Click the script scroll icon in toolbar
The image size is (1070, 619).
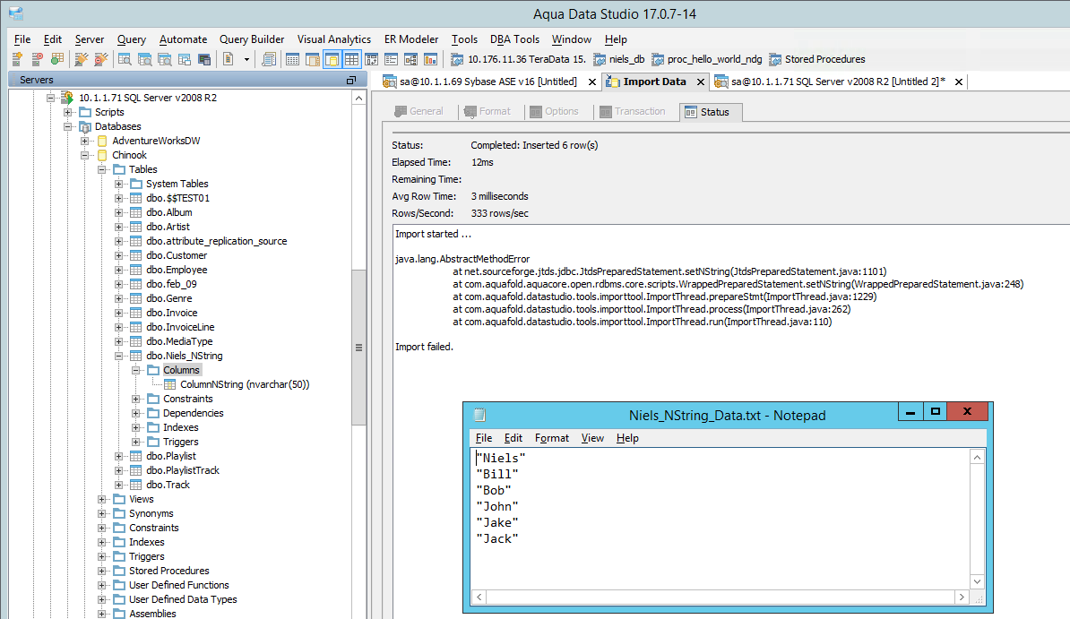coord(269,59)
